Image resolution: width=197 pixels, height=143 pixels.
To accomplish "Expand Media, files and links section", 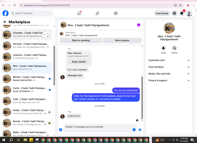I will click(169, 74).
